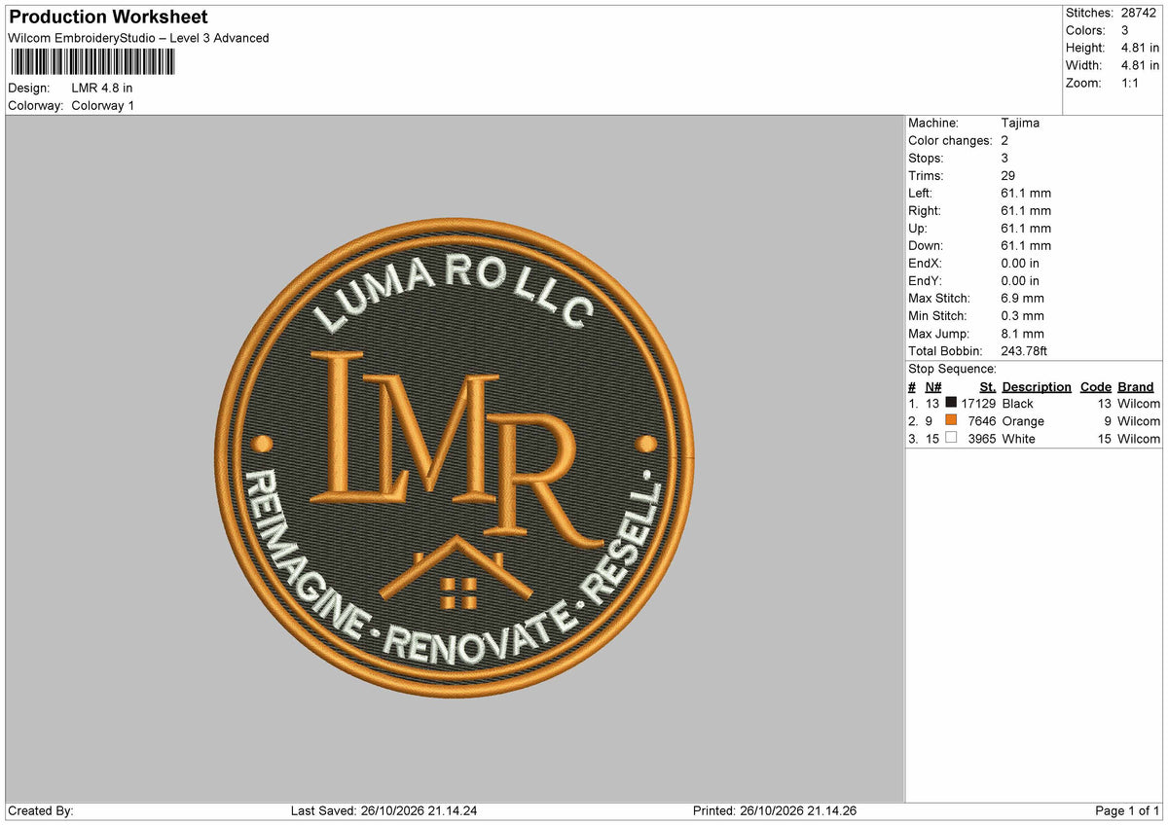Click the Min Stitch value '0.3 mm'

click(x=1022, y=315)
